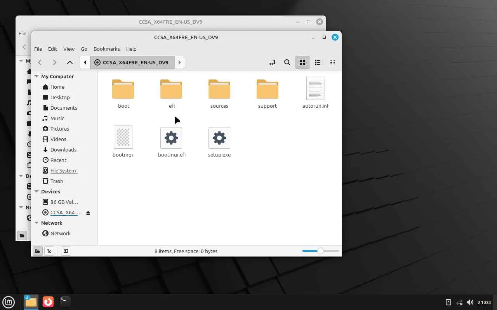Launch Firefox from the taskbar
Image resolution: width=497 pixels, height=310 pixels.
point(48,302)
